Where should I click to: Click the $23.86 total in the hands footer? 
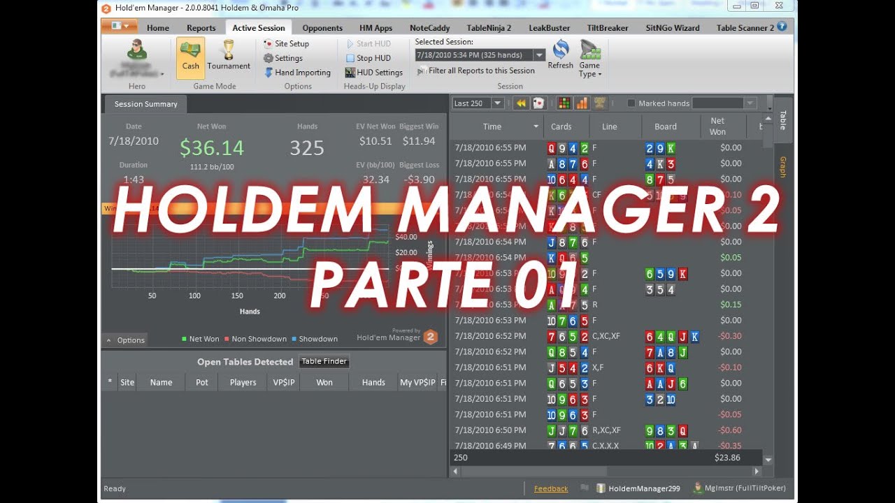click(727, 458)
